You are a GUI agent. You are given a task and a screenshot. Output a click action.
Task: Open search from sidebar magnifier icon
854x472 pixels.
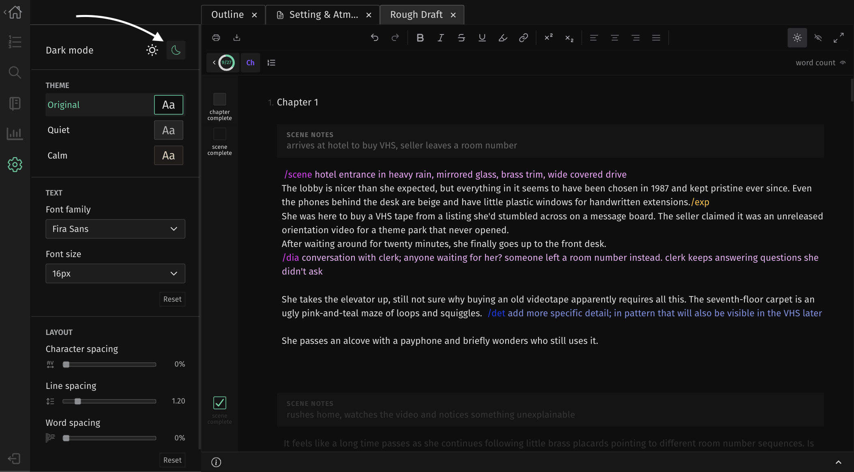[15, 73]
